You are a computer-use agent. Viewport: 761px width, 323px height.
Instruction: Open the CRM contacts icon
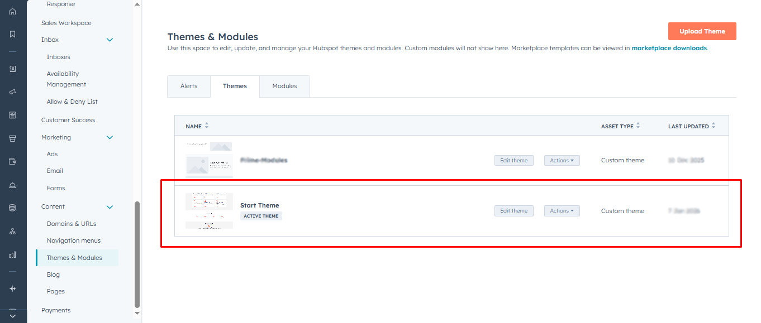pos(12,69)
